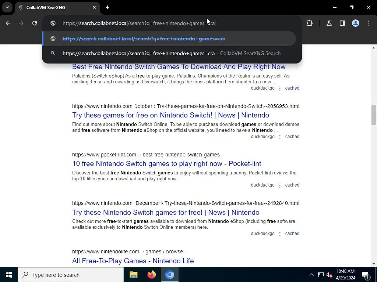The height and width of the screenshot is (282, 377).
Task: Open options dots beside free-to-start games result
Action: (x=280, y=234)
